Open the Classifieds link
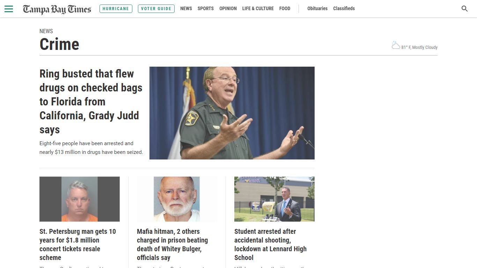Viewport: 477px width, 268px height. [x=344, y=8]
